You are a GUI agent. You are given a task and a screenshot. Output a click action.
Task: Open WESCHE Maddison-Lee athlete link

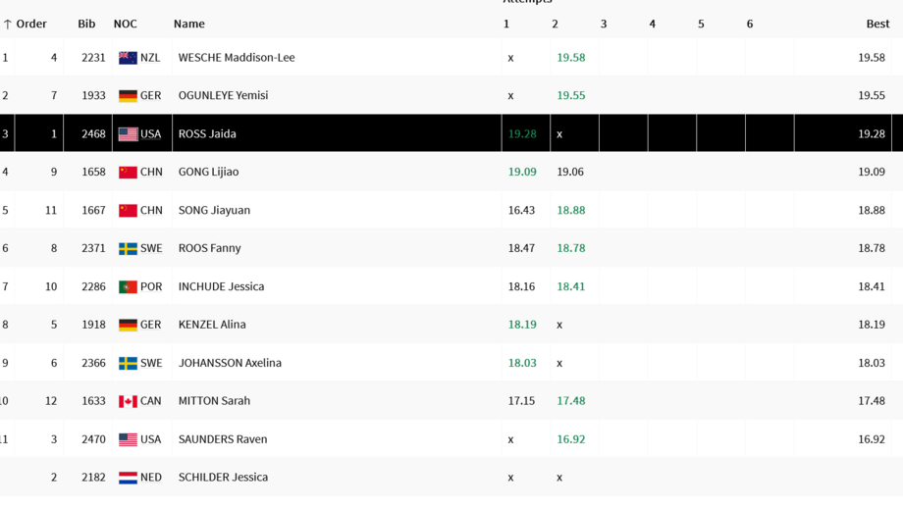237,58
